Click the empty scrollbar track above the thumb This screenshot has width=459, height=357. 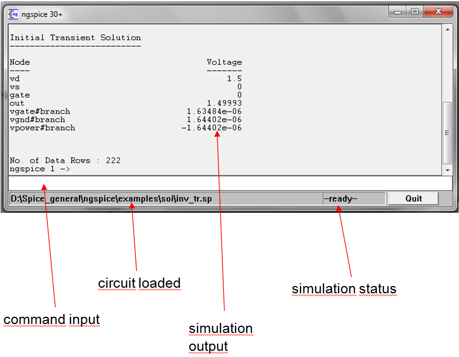click(x=447, y=67)
